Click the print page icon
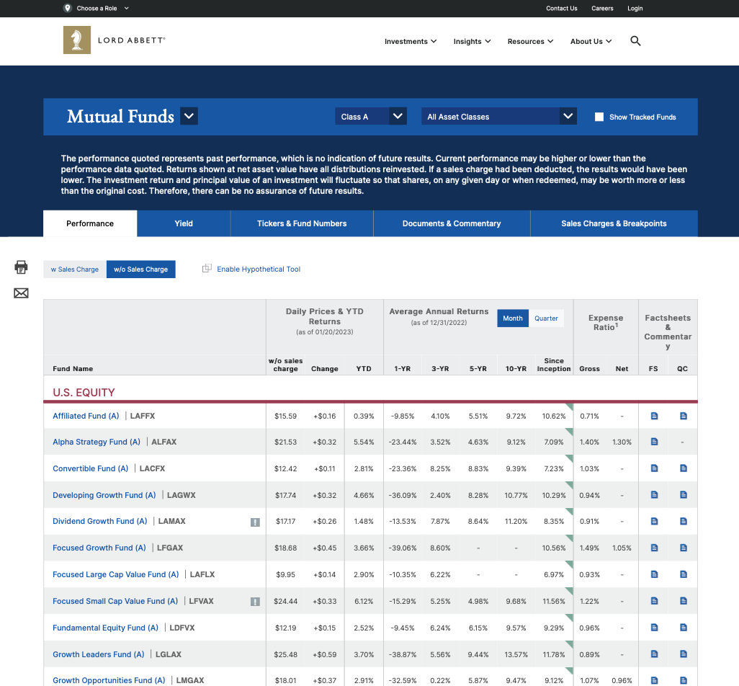Screen dimensions: 739x686 click(x=21, y=267)
